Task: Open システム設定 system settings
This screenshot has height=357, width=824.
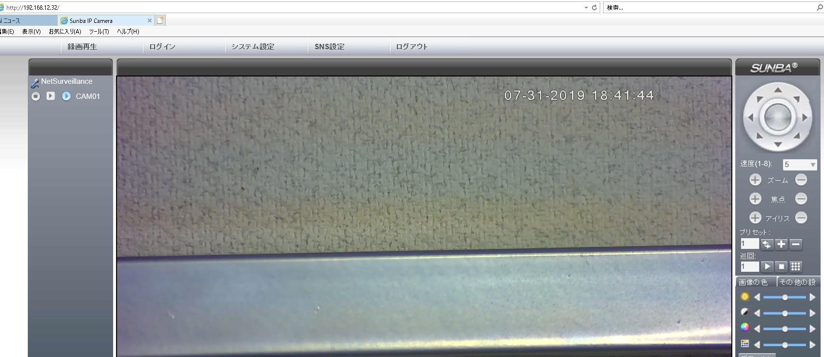Action: click(253, 47)
